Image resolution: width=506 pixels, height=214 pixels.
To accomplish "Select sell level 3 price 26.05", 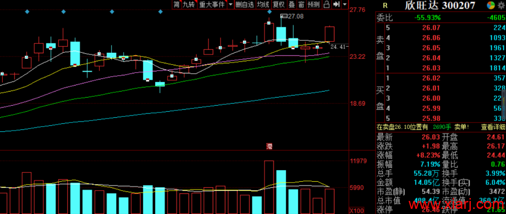I will 431,48.
